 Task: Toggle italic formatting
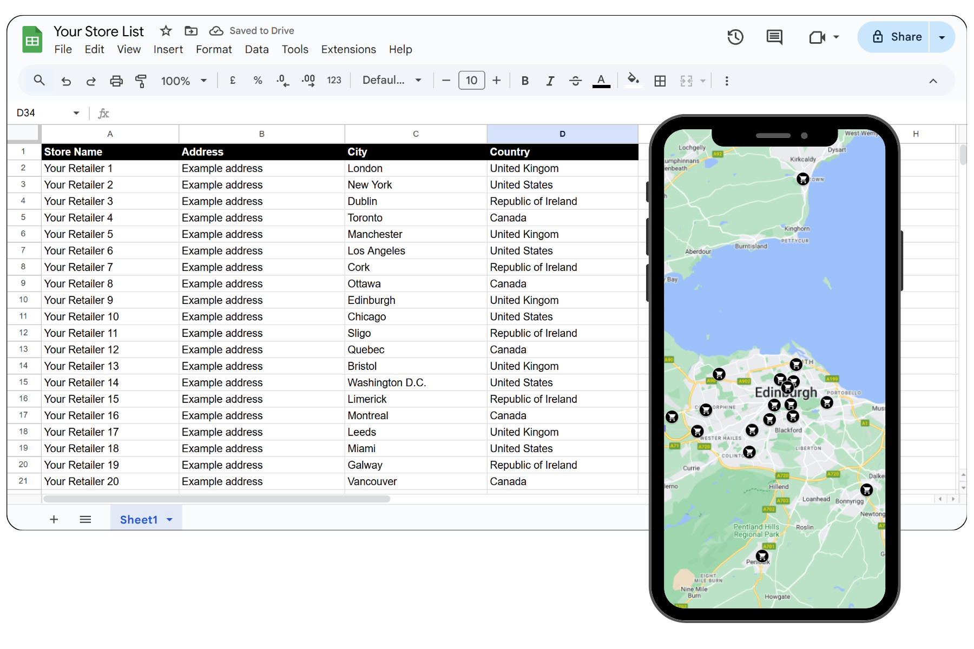pyautogui.click(x=550, y=81)
